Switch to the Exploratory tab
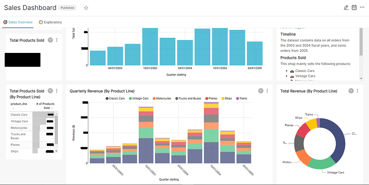Image resolution: width=369 pixels, height=185 pixels. point(50,22)
